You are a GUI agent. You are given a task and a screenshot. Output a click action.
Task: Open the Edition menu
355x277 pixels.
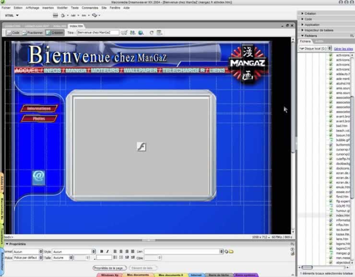(18, 8)
